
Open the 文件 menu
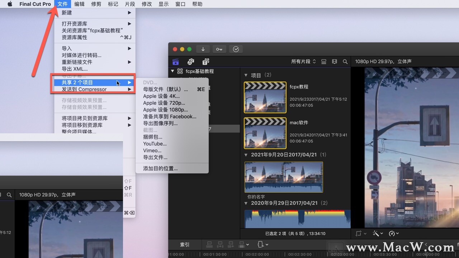(x=62, y=4)
